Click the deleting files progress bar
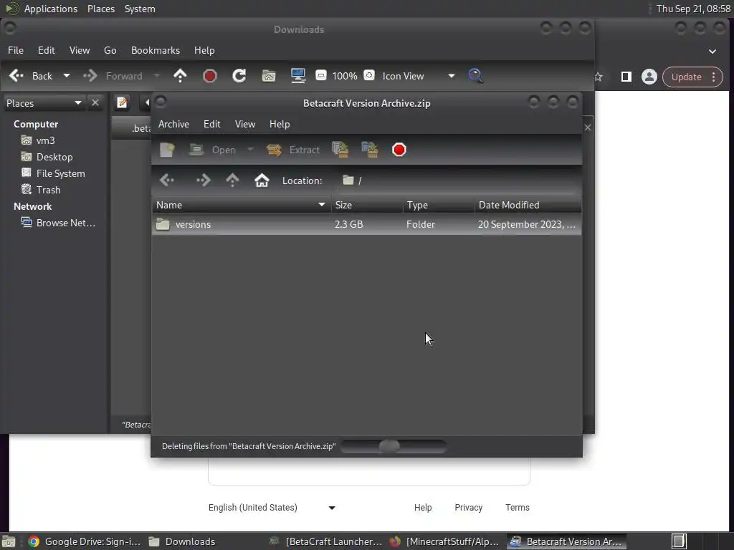This screenshot has height=550, width=734. [x=394, y=446]
